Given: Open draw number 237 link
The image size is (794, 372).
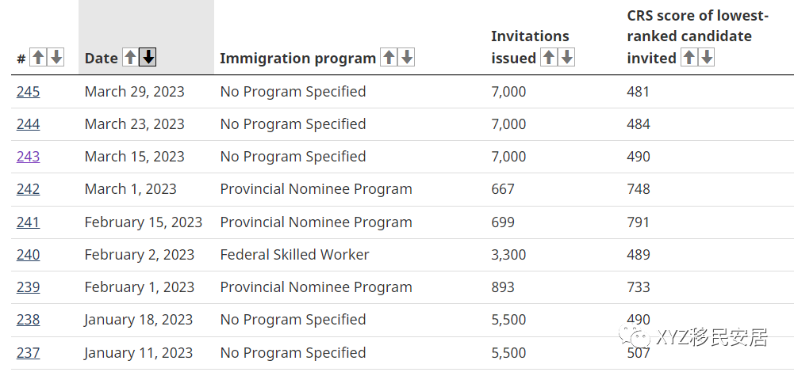Looking at the screenshot, I should pos(28,353).
